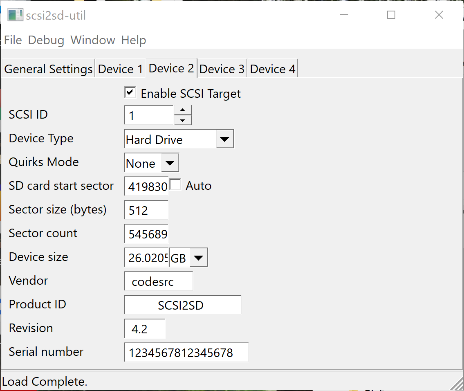Click the Sector count field
This screenshot has height=391, width=464.
tap(146, 234)
